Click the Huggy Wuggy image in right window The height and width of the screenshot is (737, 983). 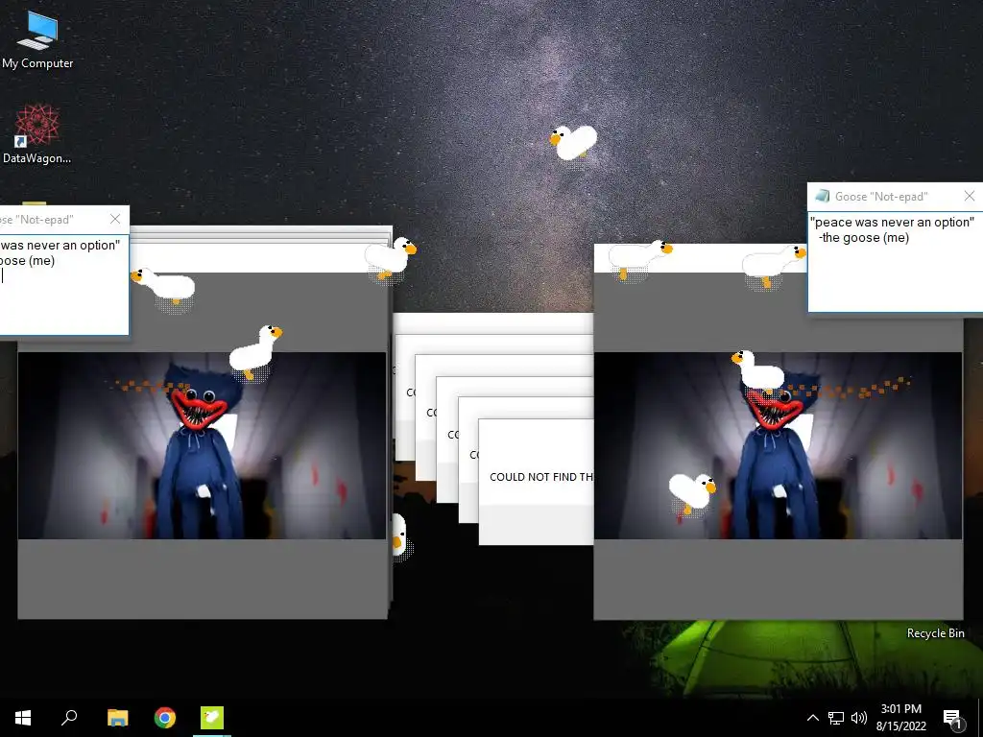[x=778, y=445]
